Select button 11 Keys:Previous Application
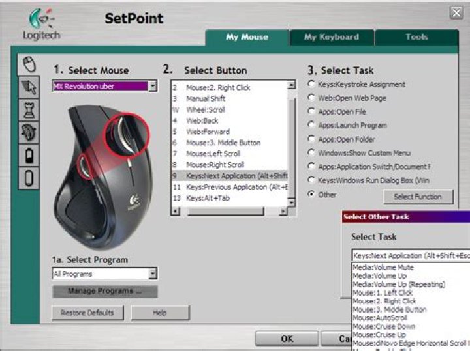Image resolution: width=470 pixels, height=351 pixels. click(230, 187)
